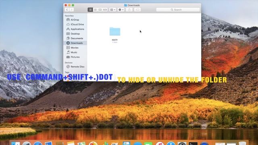Viewport: 258px width, 145px height.
Task: Open Terminal from the Dock
Action: click(193, 143)
